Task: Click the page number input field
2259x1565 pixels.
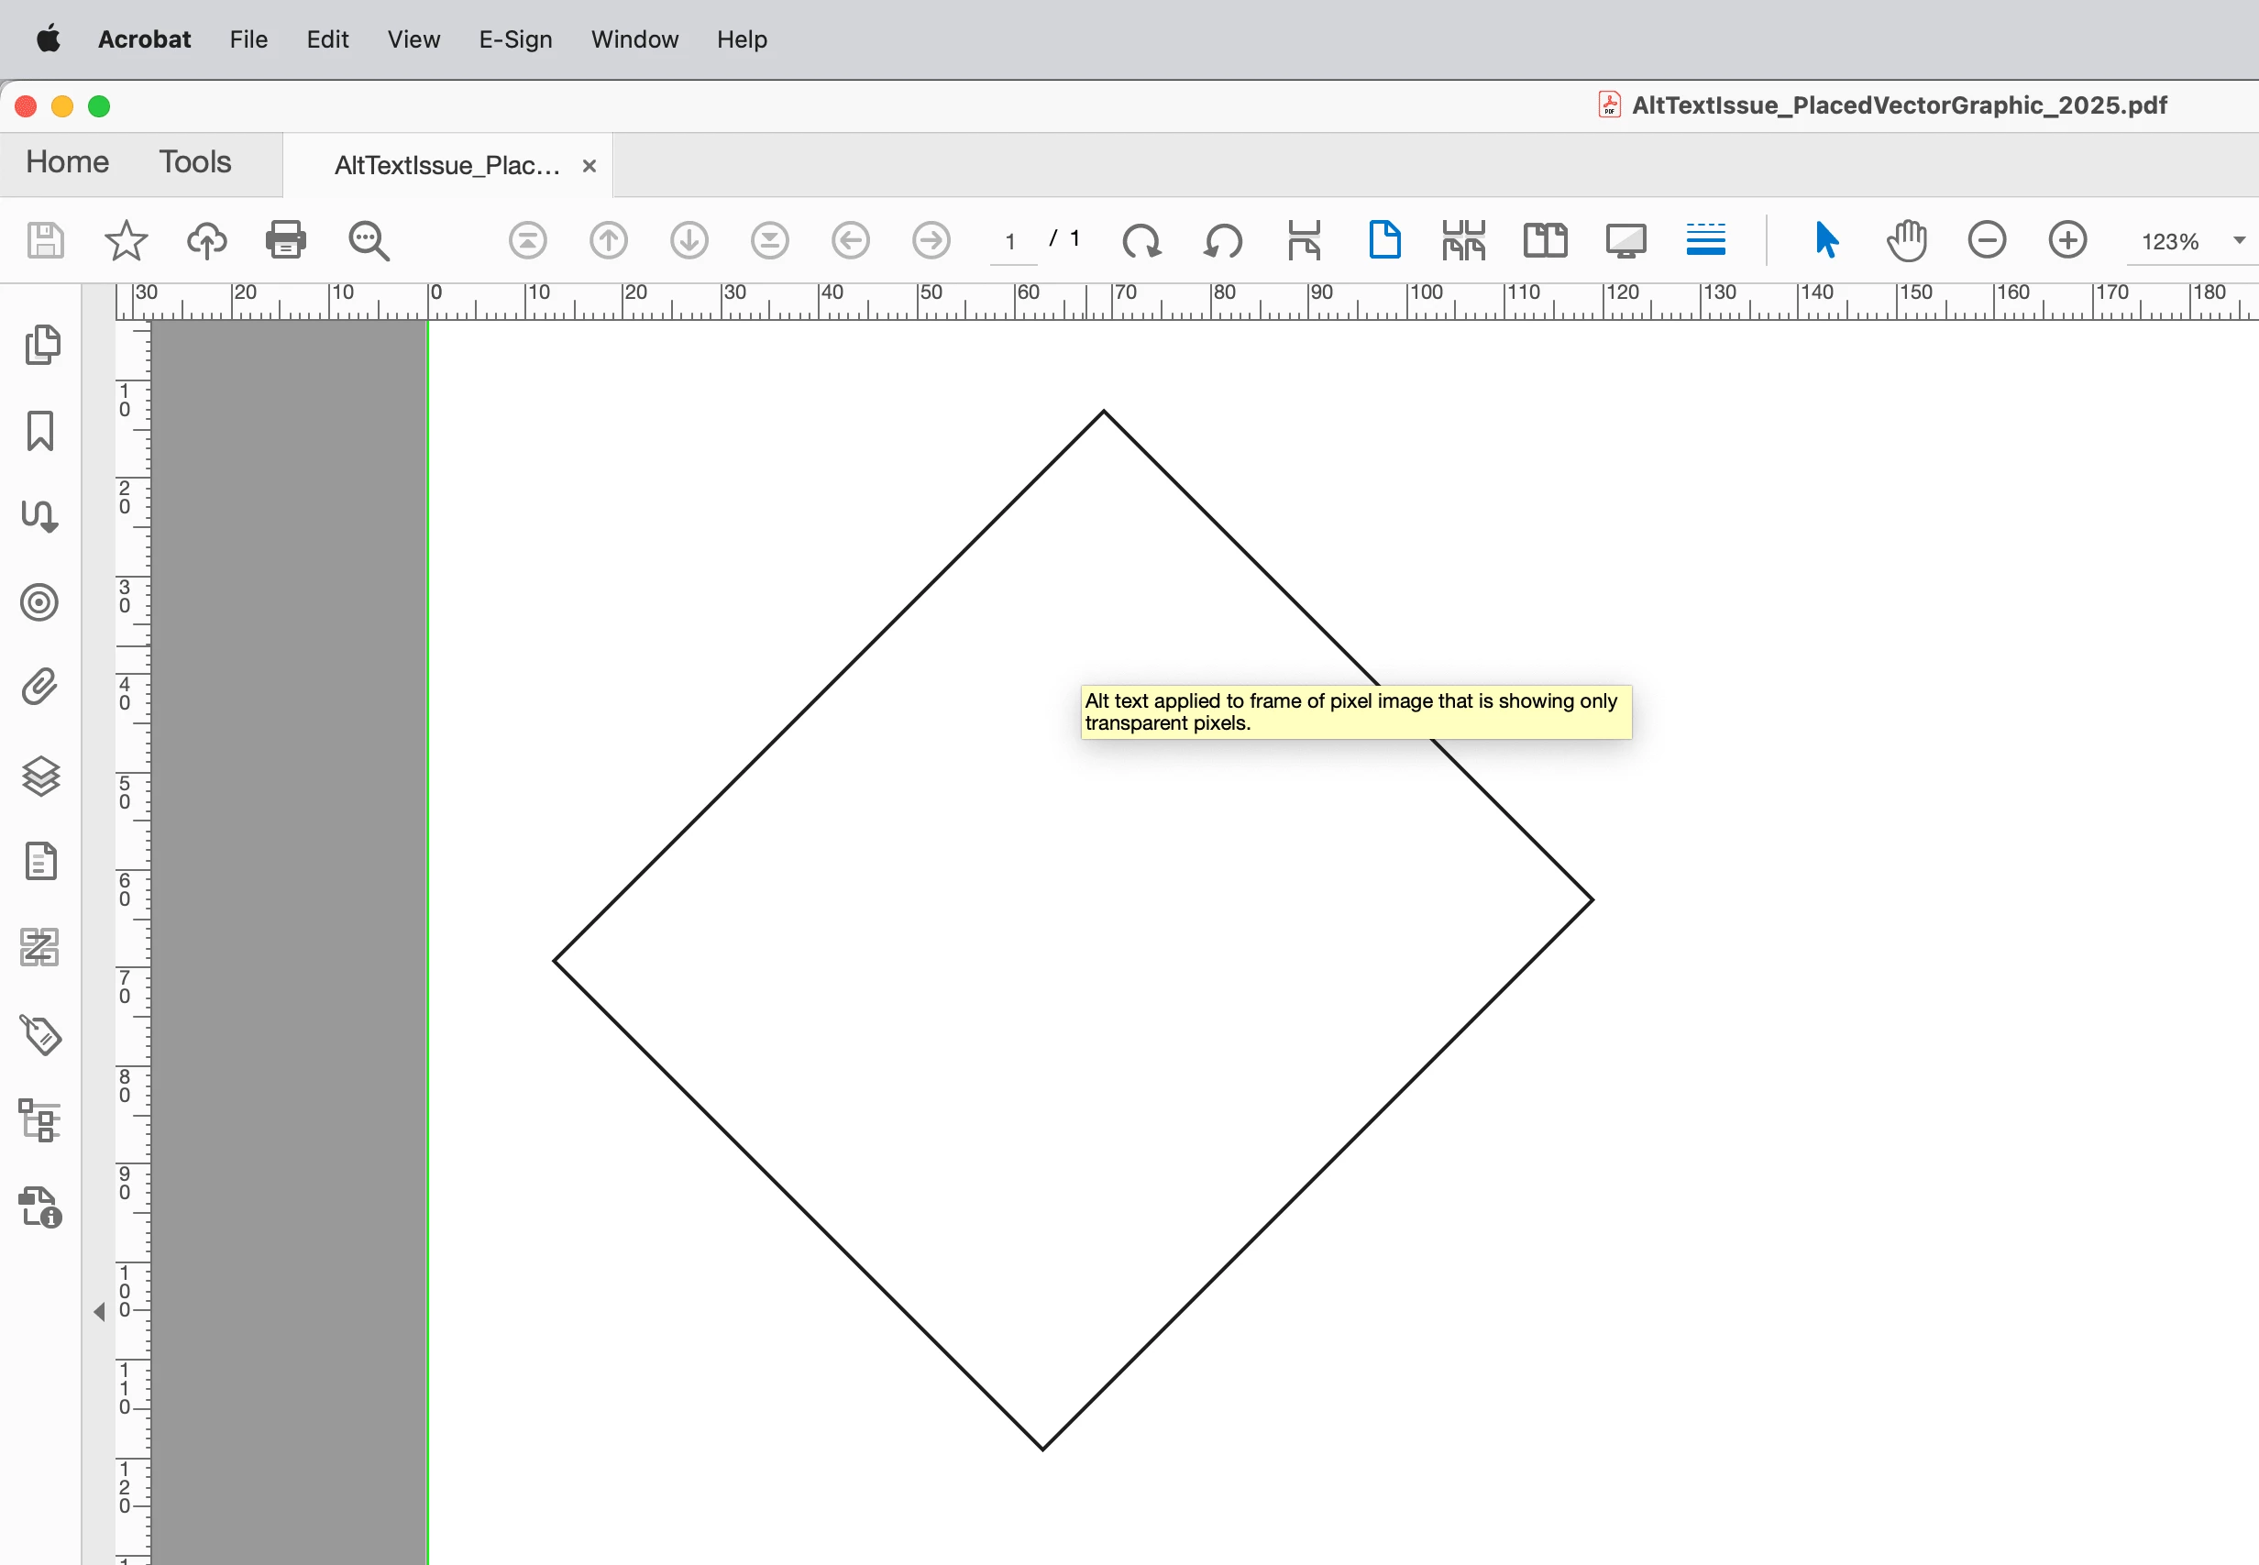Action: click(1012, 241)
